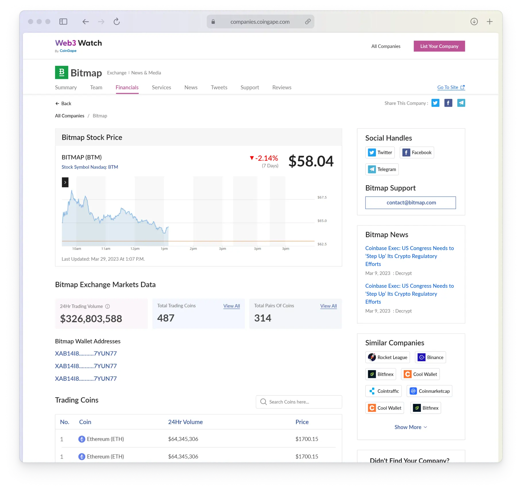This screenshot has width=522, height=491.
Task: Click All Companies in header
Action: tap(386, 46)
